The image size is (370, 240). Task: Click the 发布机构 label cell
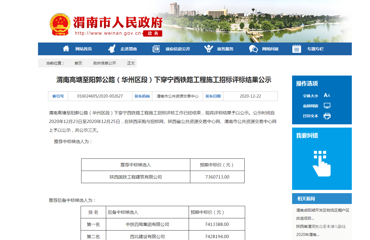pos(142,96)
